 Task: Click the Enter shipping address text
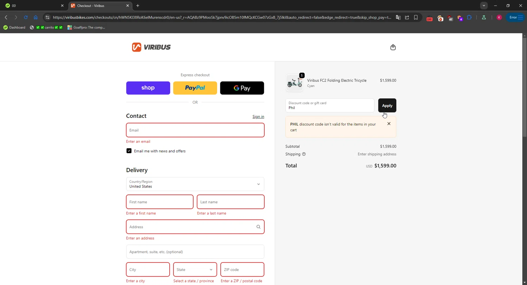click(x=377, y=154)
